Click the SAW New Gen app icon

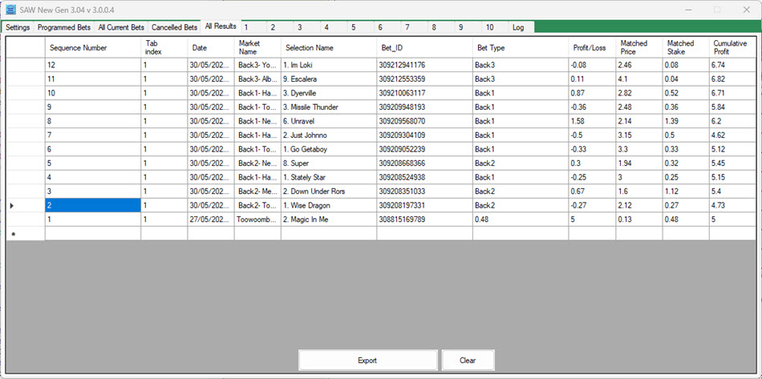click(10, 9)
